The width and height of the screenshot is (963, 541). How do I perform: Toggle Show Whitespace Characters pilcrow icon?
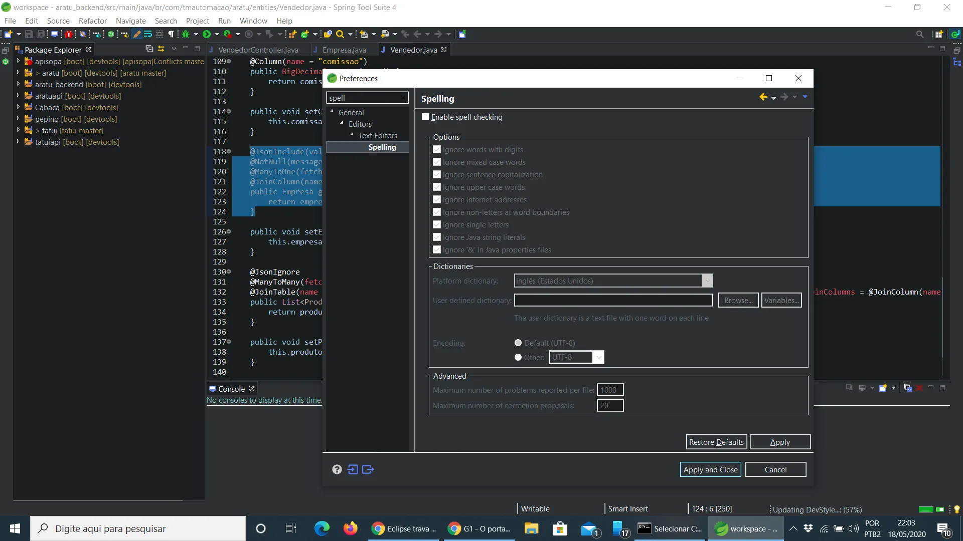pyautogui.click(x=171, y=34)
